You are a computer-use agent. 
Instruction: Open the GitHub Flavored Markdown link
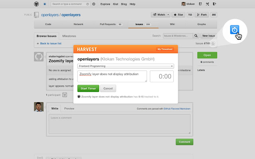177,109
